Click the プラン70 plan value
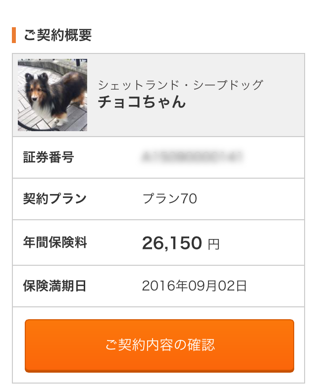Screen dimensions: 317x389 [x=170, y=199]
